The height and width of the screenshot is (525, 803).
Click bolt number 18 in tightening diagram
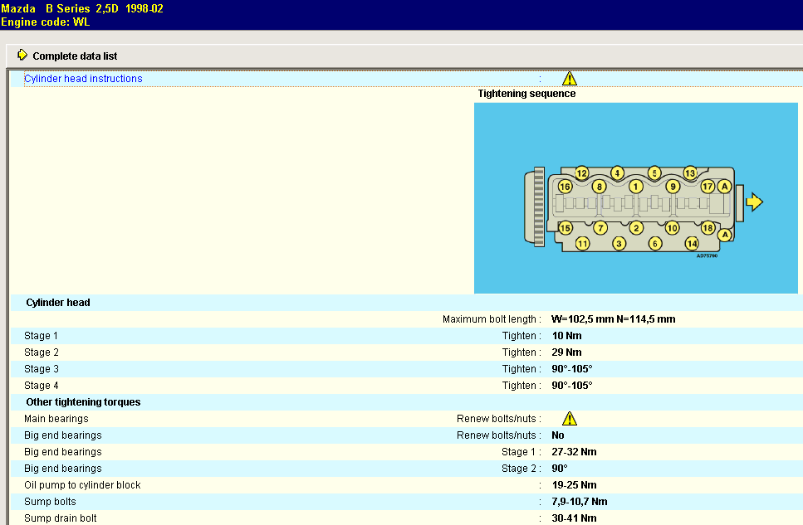708,228
